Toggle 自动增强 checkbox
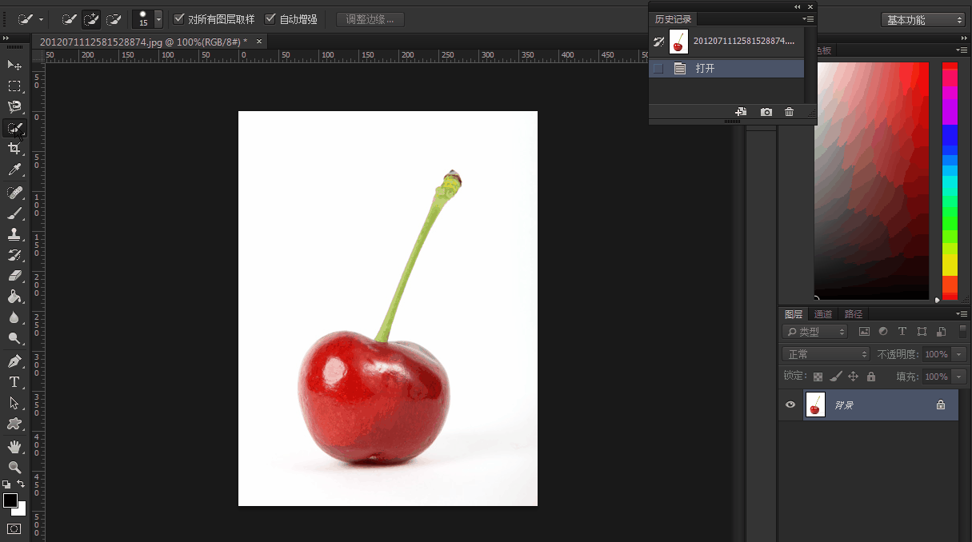Image resolution: width=972 pixels, height=542 pixels. coord(270,18)
